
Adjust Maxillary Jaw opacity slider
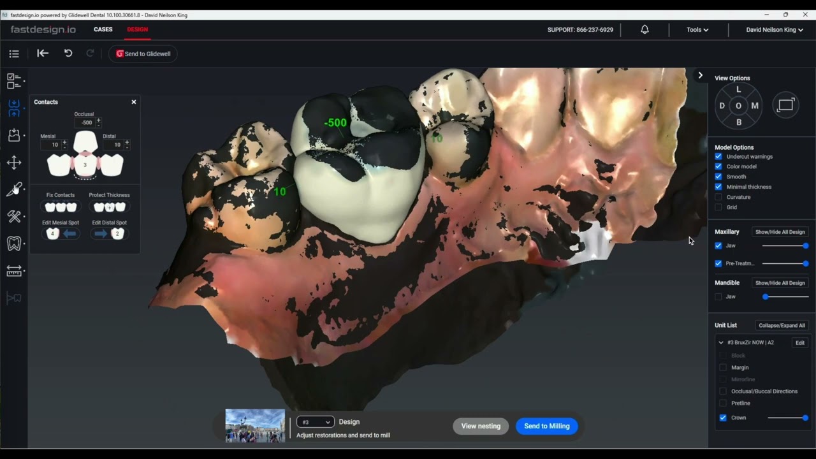785,245
